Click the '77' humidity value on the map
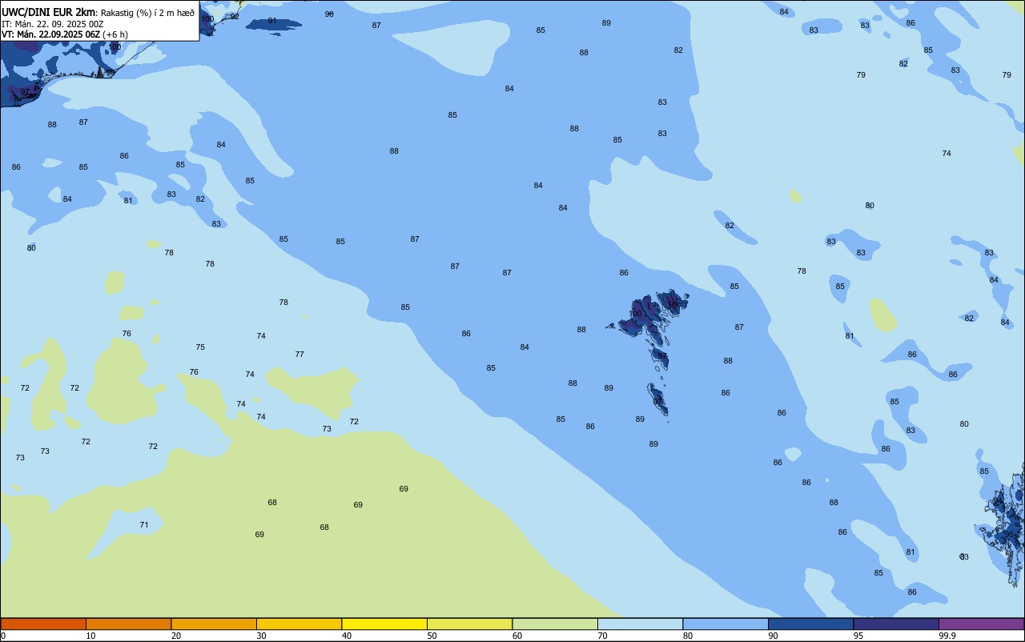The width and height of the screenshot is (1025, 642). pos(299,354)
